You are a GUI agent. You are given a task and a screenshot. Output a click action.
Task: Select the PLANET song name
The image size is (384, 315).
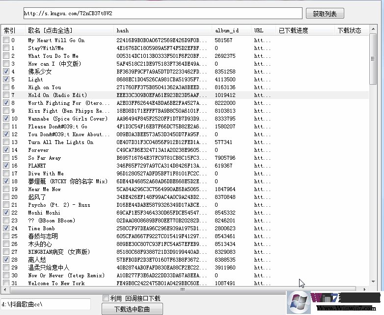pos(37,166)
